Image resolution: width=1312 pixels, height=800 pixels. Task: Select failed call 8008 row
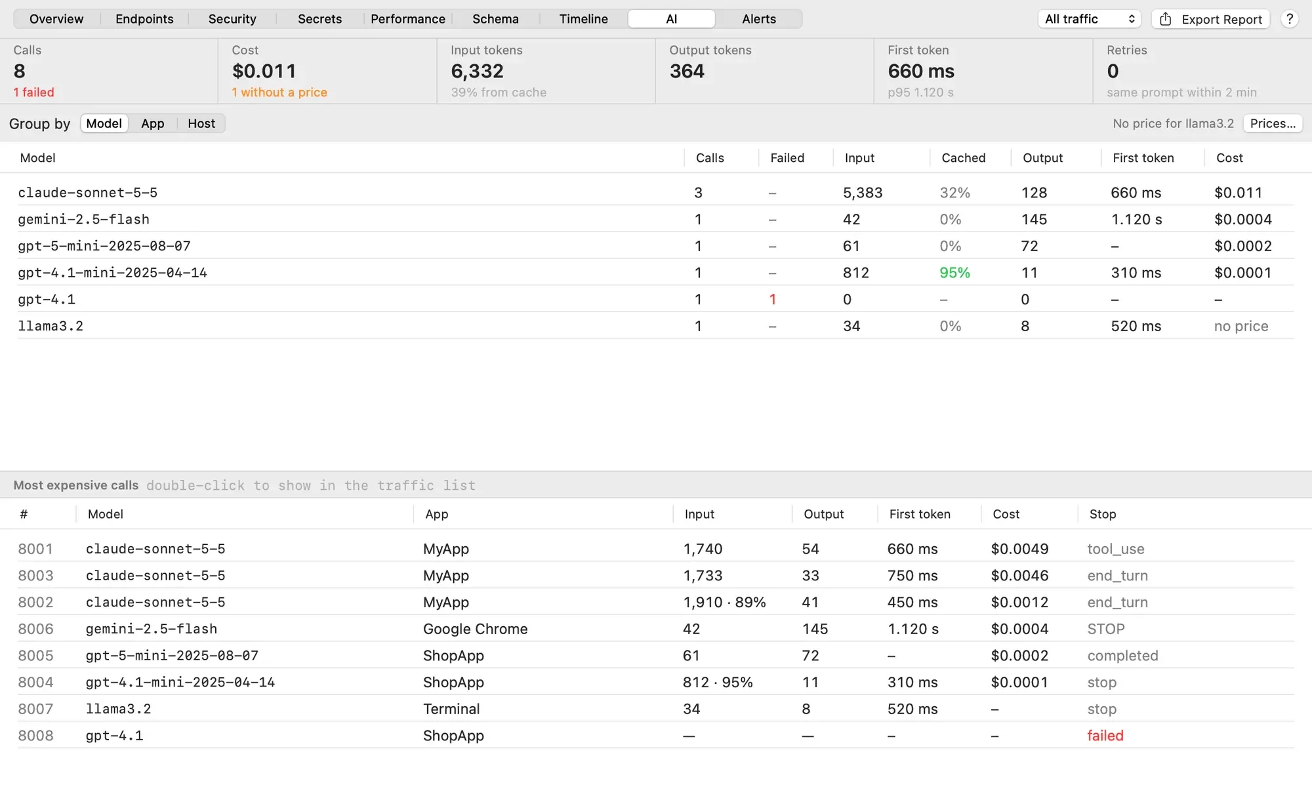click(656, 736)
